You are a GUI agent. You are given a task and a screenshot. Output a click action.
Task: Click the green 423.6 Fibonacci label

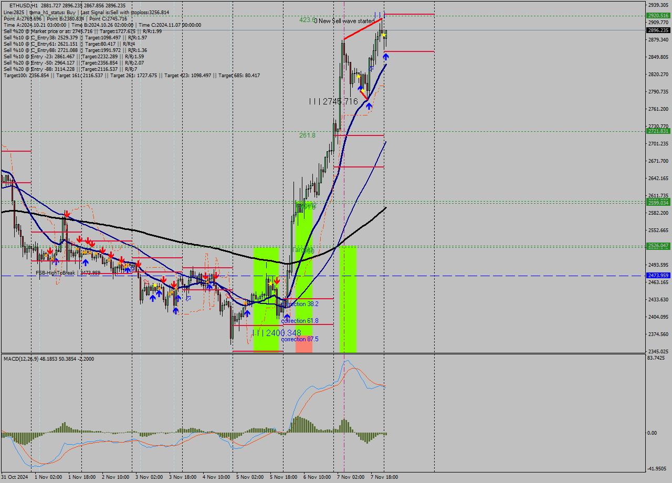pyautogui.click(x=307, y=19)
